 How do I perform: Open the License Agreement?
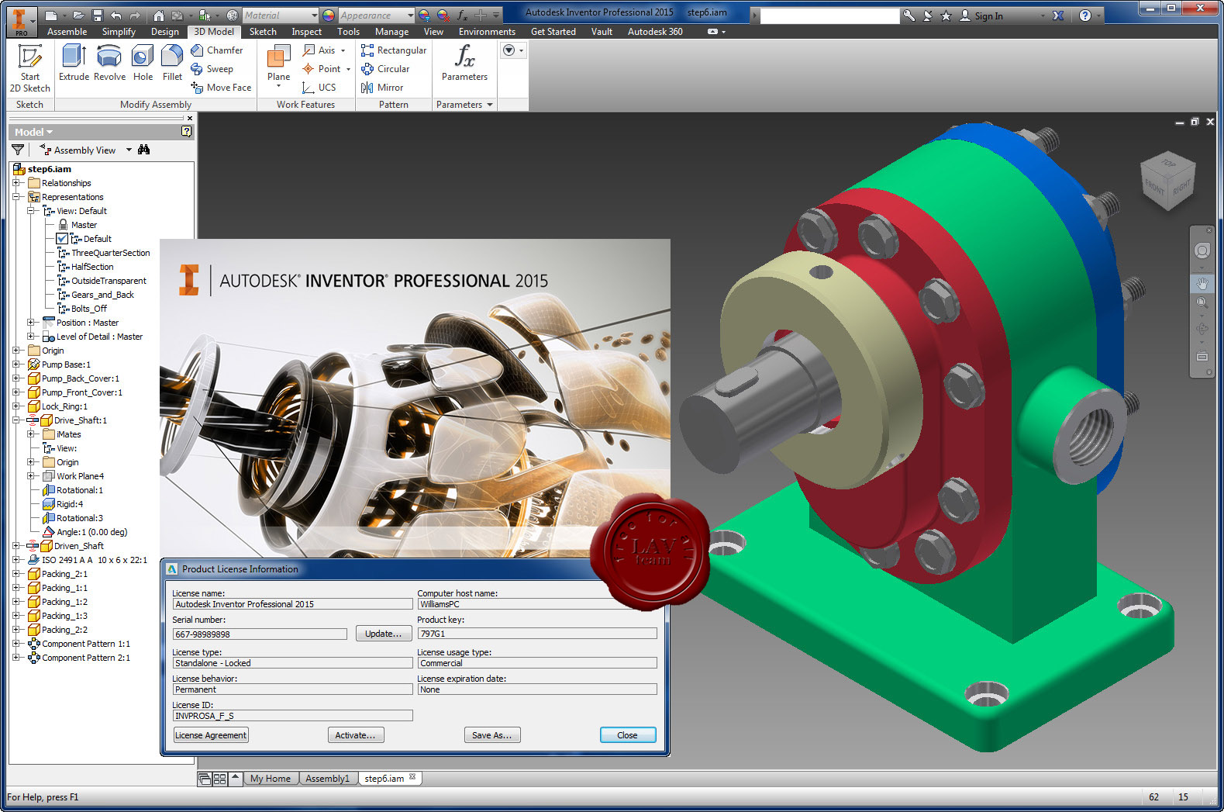point(211,735)
